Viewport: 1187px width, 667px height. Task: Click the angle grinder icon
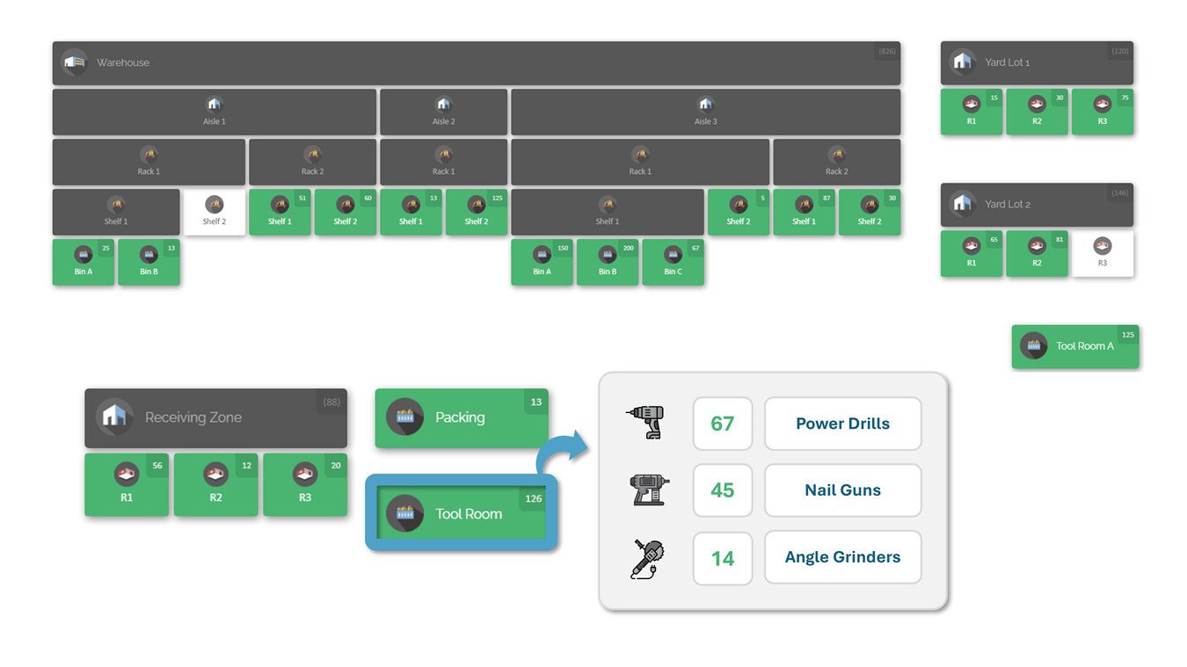click(648, 558)
